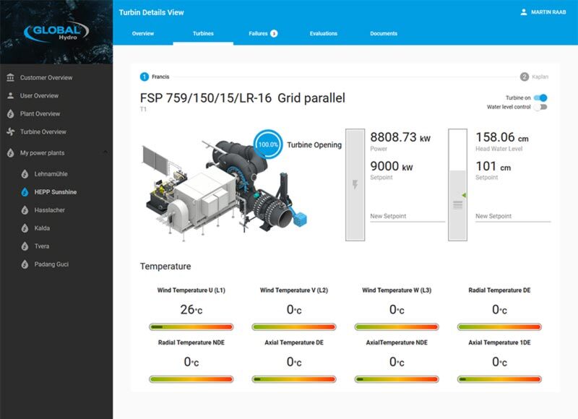Viewport: 578px width, 419px height.
Task: Click the Global Hydro logo
Action: pos(56,32)
